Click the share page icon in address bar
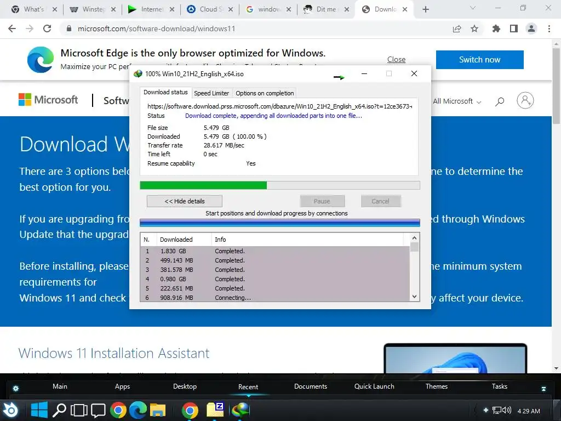The width and height of the screenshot is (561, 421). [457, 29]
